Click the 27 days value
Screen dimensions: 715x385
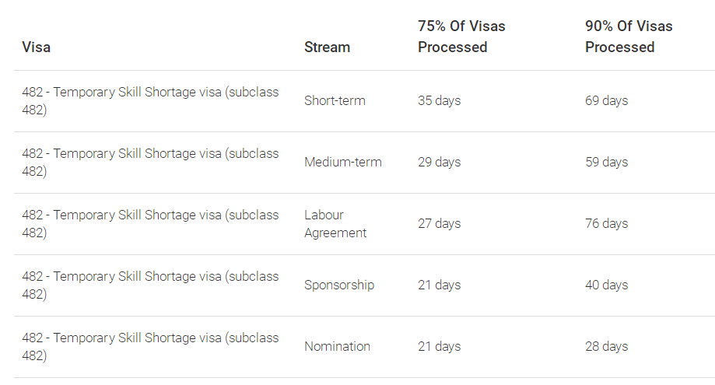(439, 224)
